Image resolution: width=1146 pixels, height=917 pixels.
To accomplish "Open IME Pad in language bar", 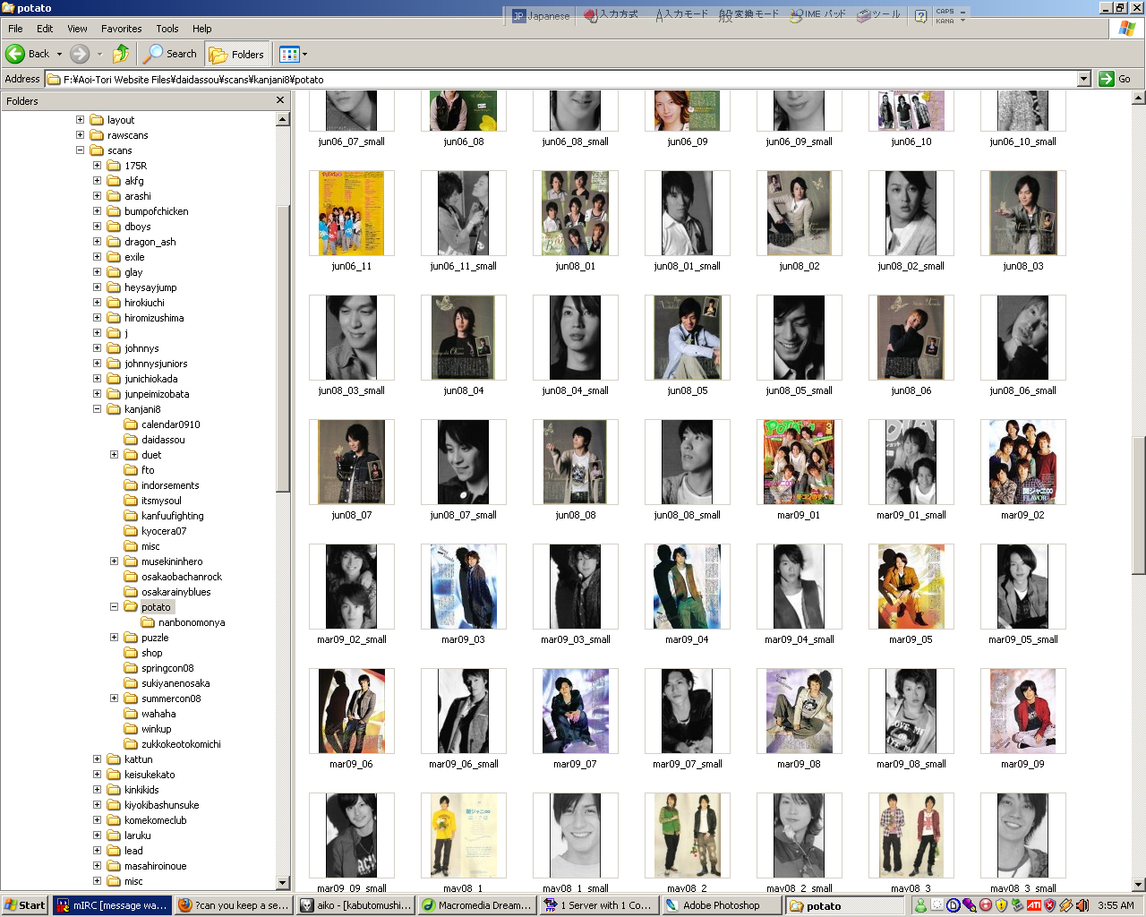I will [x=817, y=14].
